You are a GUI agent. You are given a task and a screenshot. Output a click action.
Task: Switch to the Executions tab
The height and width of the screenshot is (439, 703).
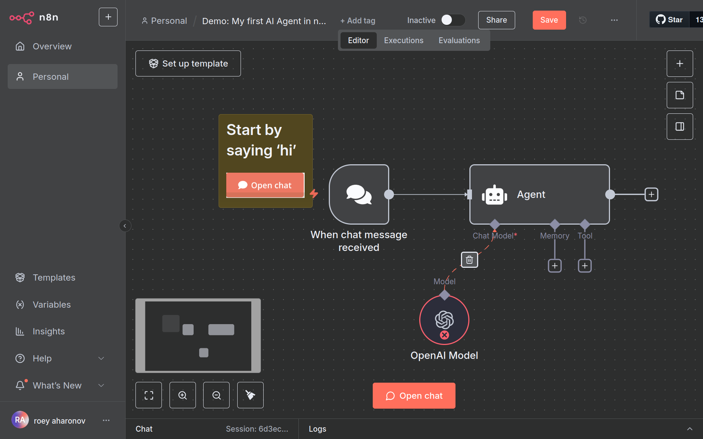(x=403, y=40)
